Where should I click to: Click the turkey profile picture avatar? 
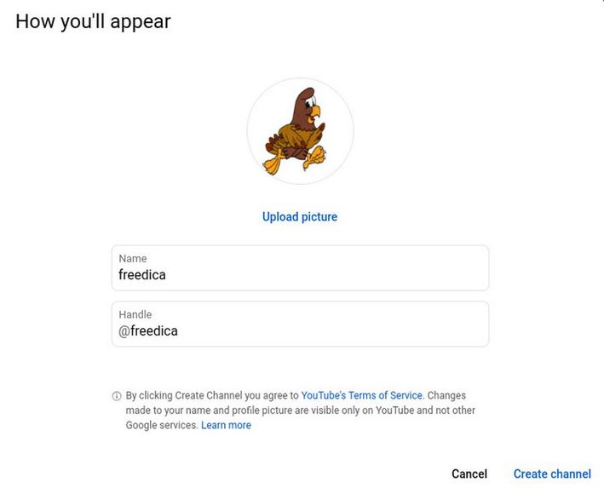click(x=300, y=131)
